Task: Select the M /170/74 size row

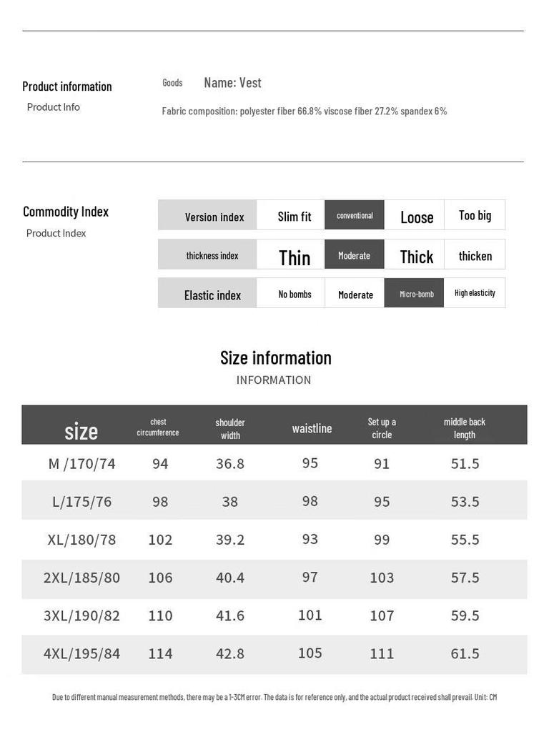Action: 81,463
